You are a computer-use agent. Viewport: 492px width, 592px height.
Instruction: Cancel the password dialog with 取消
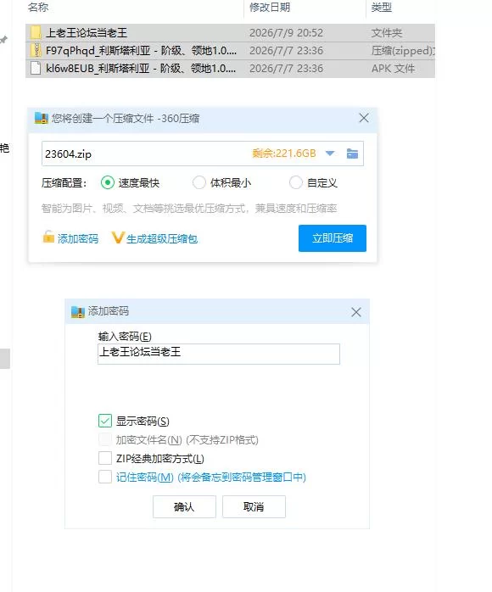tap(254, 506)
